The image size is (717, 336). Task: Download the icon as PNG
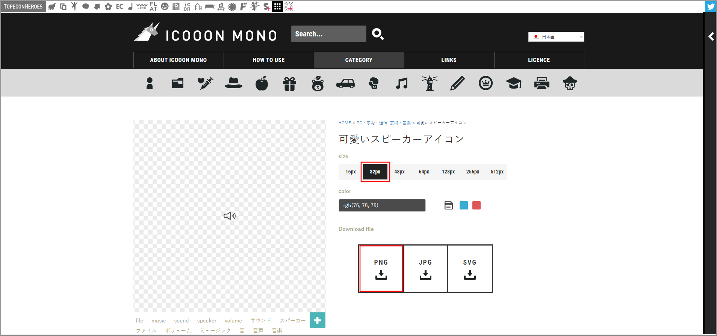pyautogui.click(x=381, y=269)
